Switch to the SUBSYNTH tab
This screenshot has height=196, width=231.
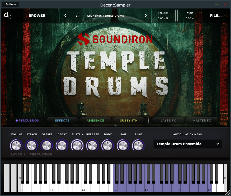(129, 121)
